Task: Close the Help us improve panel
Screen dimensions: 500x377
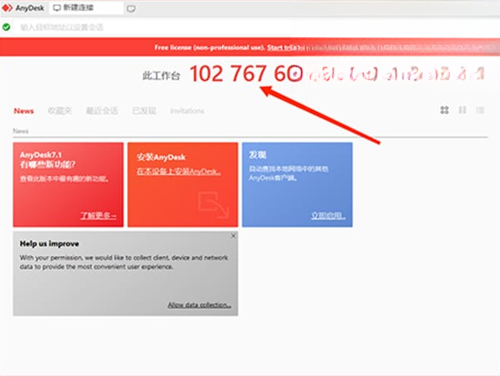Action: coord(234,236)
